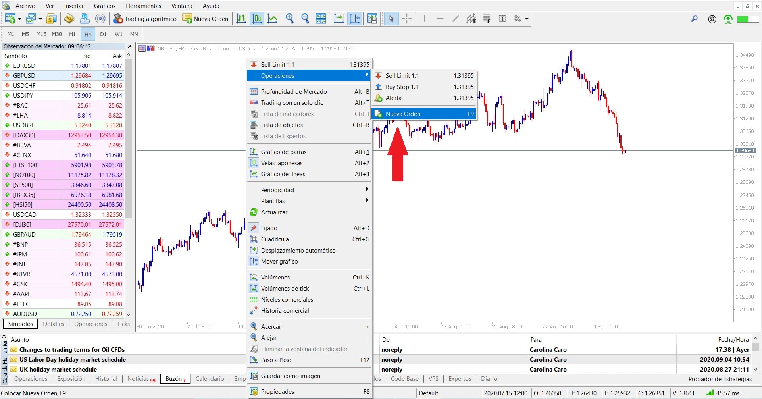Select the GBPUSD symbol row
This screenshot has width=762, height=399.
pos(63,75)
